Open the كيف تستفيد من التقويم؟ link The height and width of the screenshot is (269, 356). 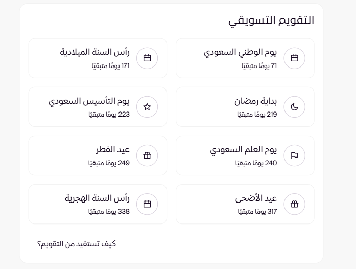(77, 244)
